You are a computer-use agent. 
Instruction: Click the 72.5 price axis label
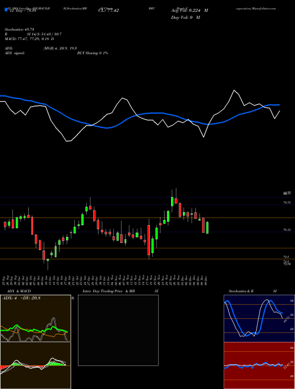286,257
